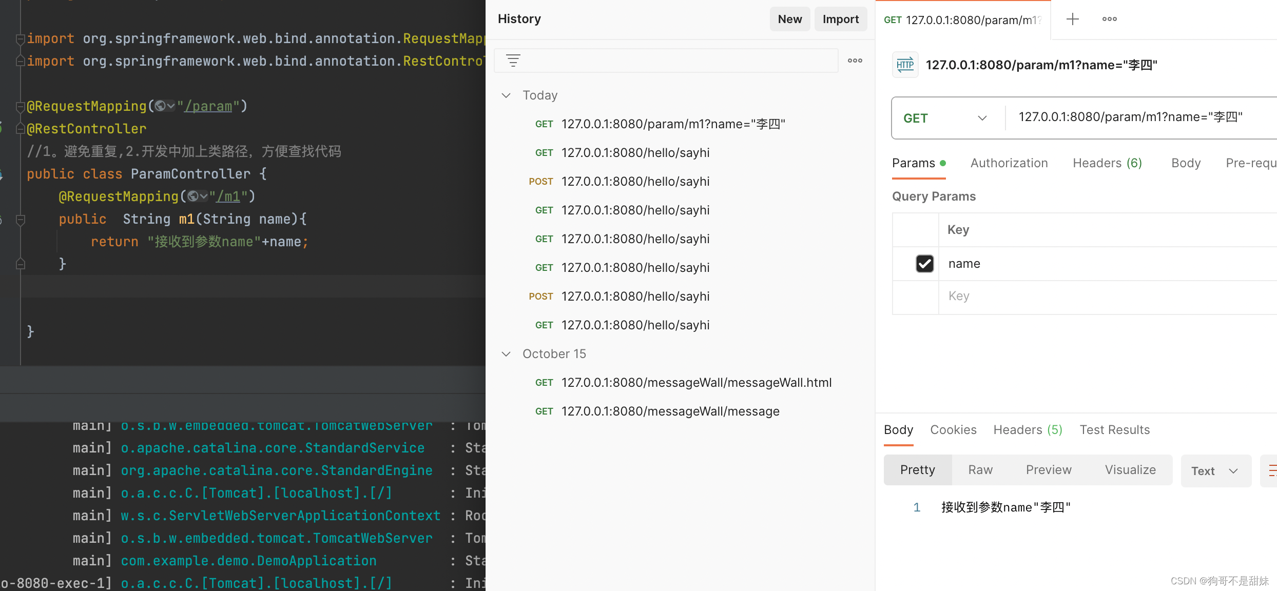Open history entry GET messageWall/message
The width and height of the screenshot is (1277, 591).
[x=657, y=411]
